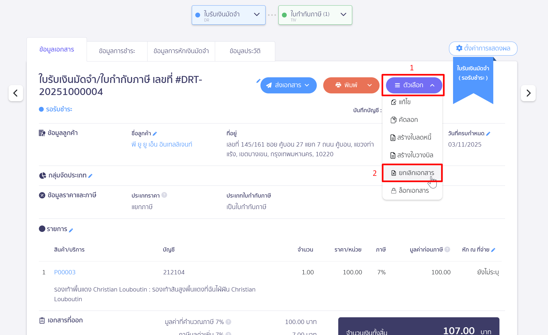The width and height of the screenshot is (548, 335).
Task: Edit the classification group via its pencil icon
Action: pyautogui.click(x=90, y=176)
